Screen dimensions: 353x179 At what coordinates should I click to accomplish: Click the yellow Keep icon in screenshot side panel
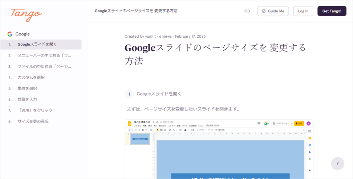[x=309, y=138]
